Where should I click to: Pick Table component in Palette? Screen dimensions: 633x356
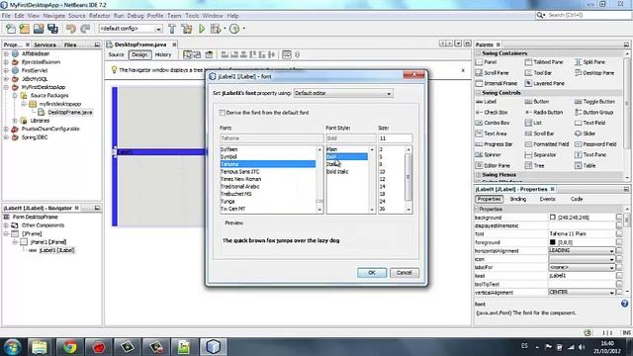click(x=585, y=165)
